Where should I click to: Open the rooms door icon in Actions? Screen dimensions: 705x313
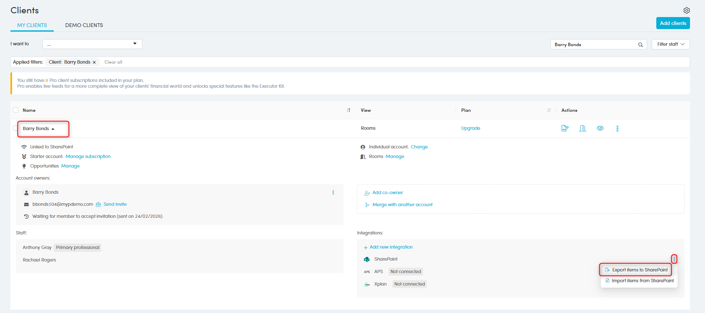(583, 128)
